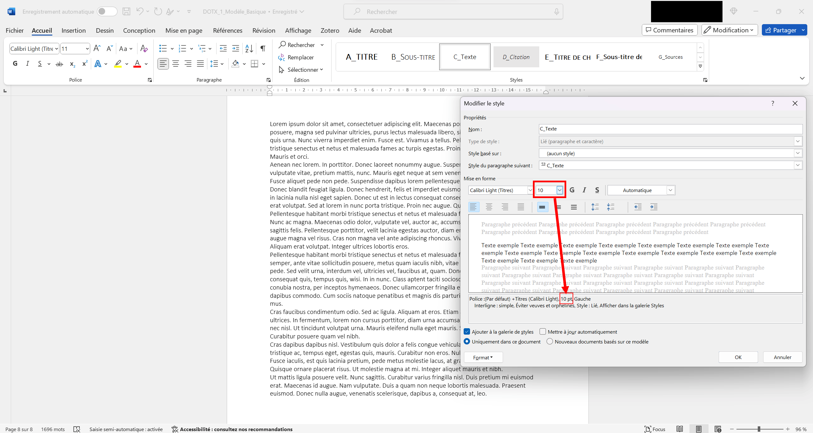Select Nouveaux documents basés sur ce modèle

point(550,342)
